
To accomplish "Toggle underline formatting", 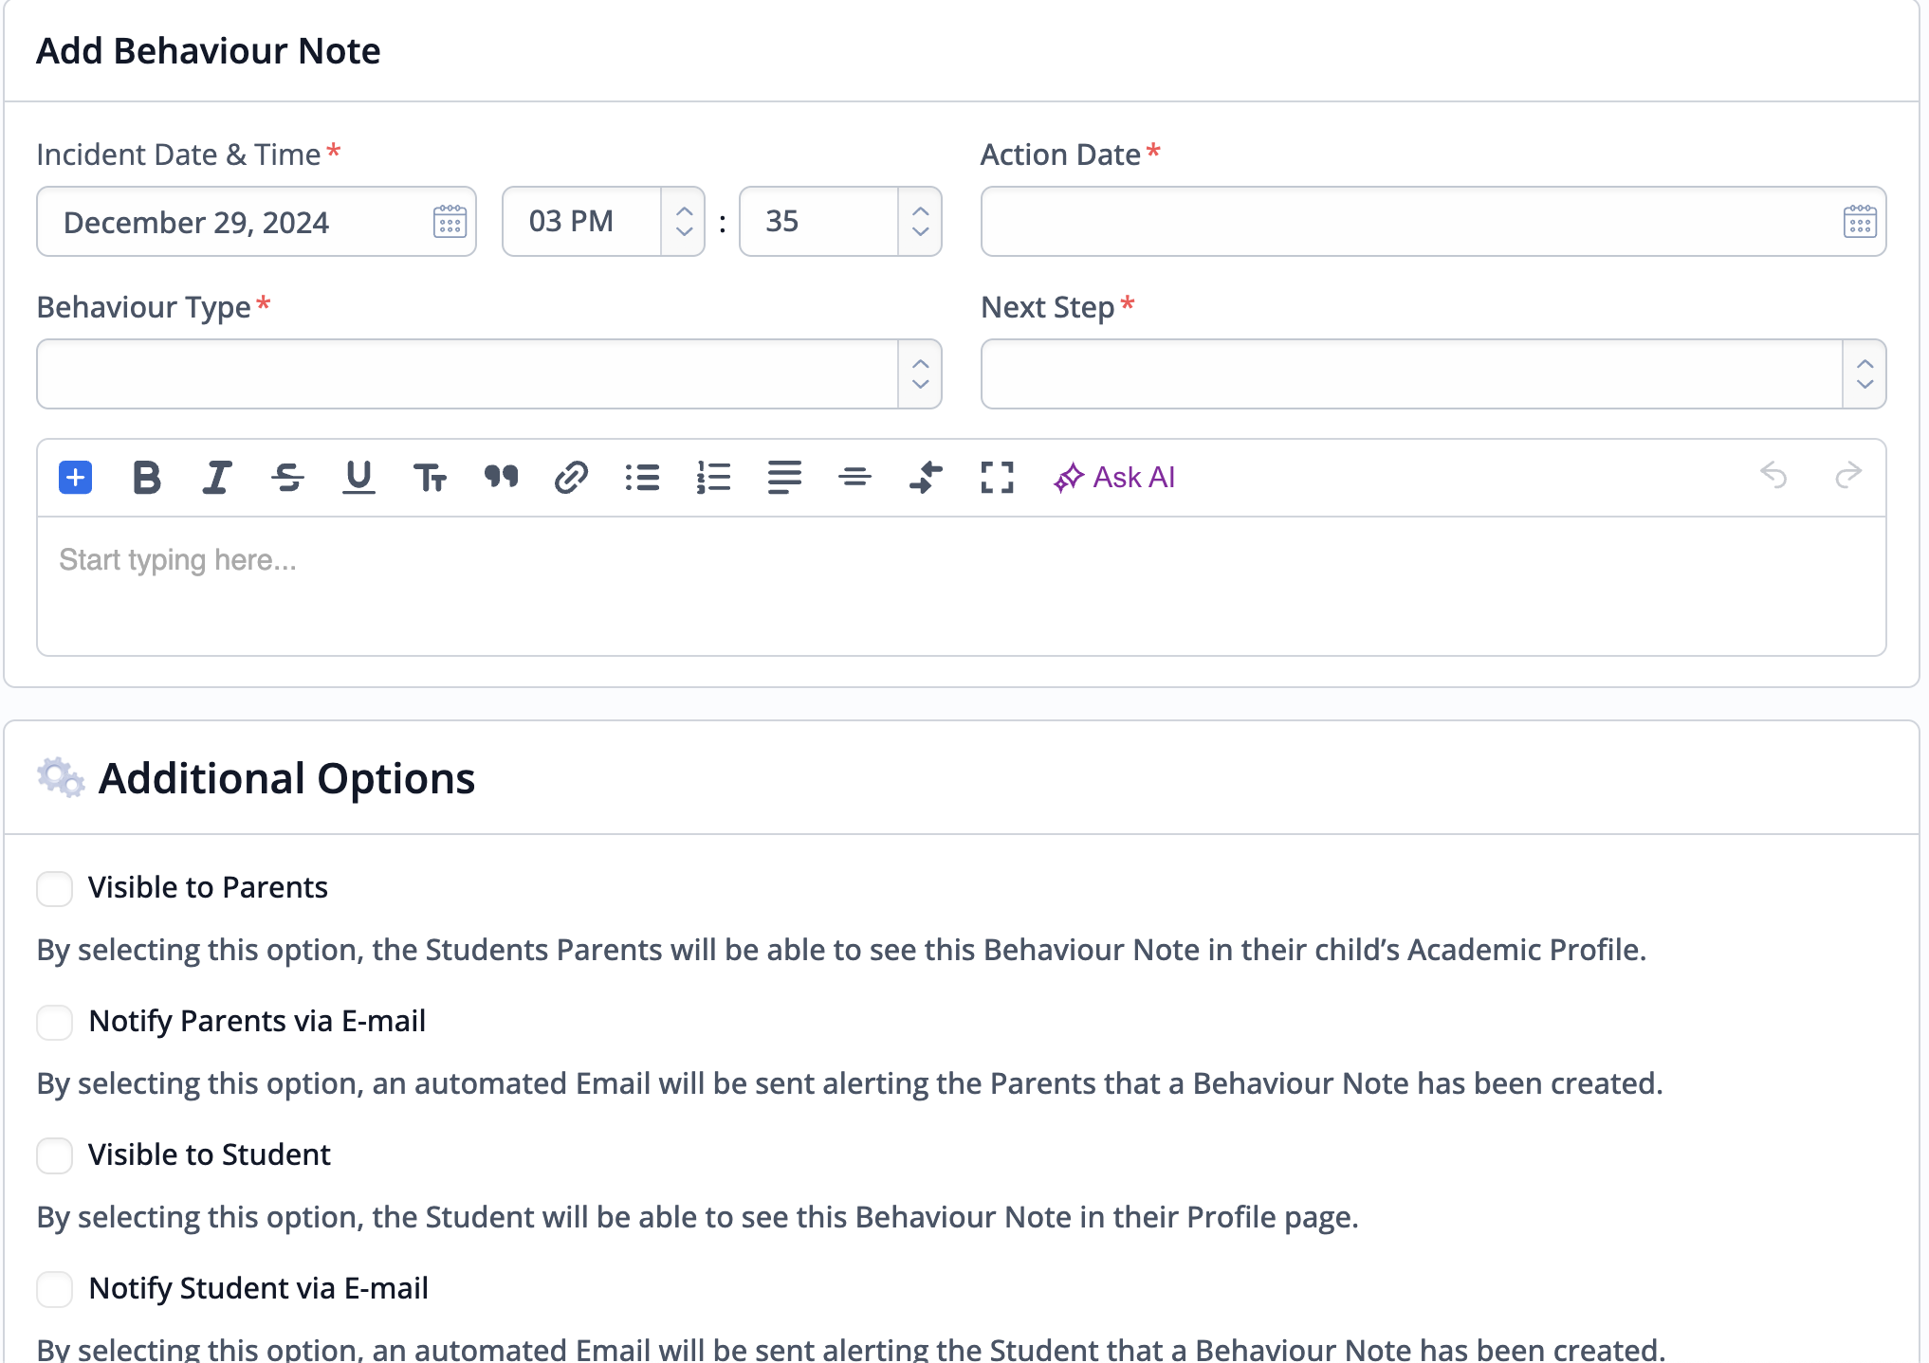I will tap(358, 477).
